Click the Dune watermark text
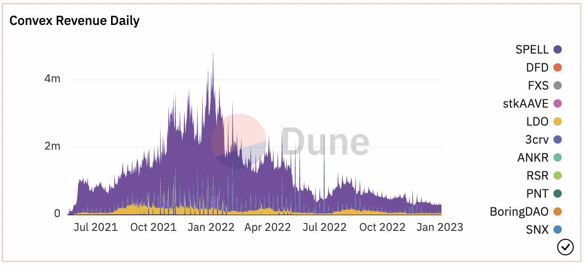This screenshot has width=584, height=266. pos(325,141)
